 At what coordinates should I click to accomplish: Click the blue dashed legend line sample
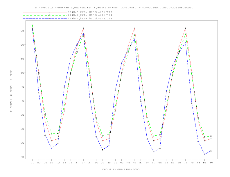pyautogui.click(x=45, y=19)
